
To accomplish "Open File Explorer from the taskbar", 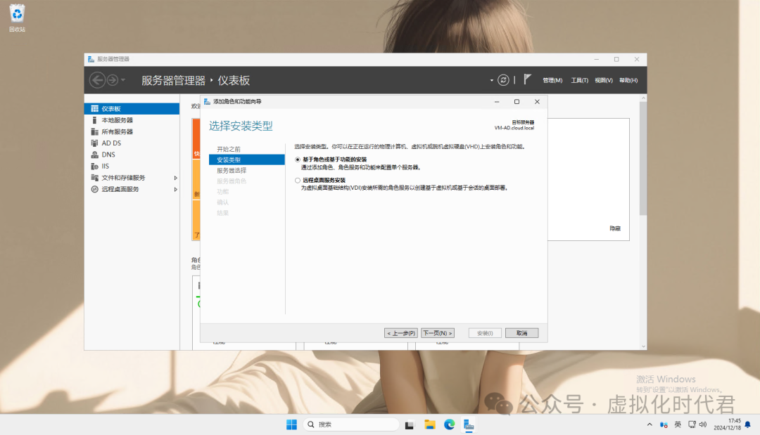I will click(x=429, y=424).
